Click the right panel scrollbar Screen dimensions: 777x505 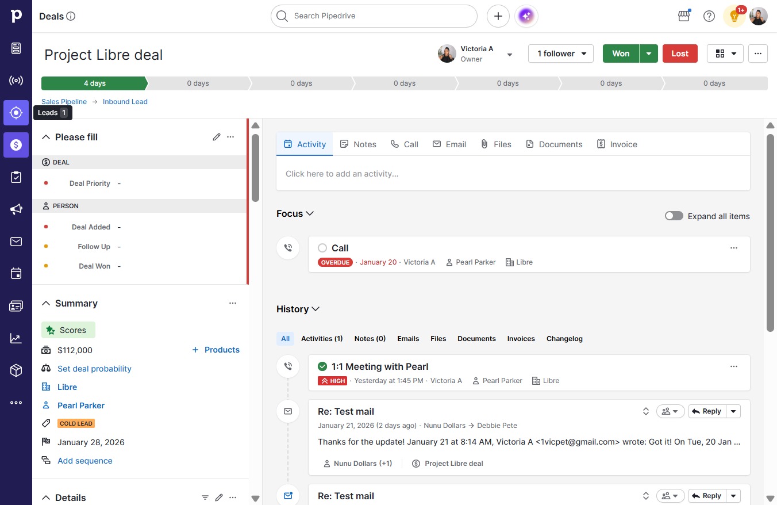(771, 233)
